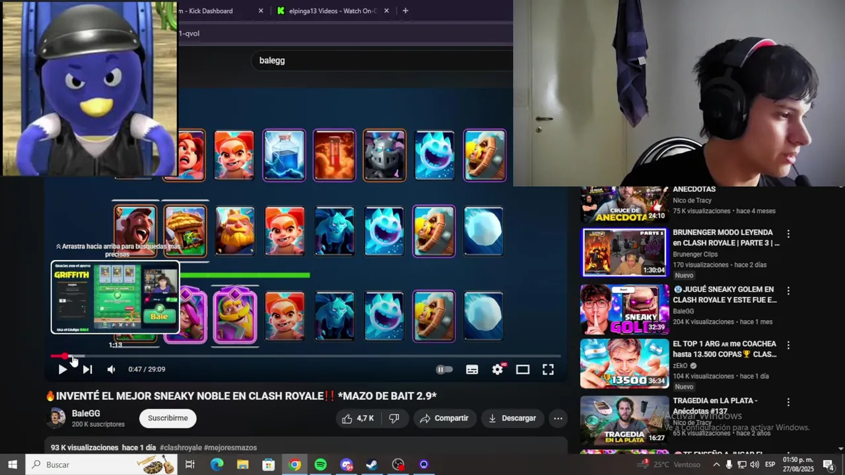Open the CRUCE DE ANECDOTAS video thumbnail

pyautogui.click(x=624, y=205)
